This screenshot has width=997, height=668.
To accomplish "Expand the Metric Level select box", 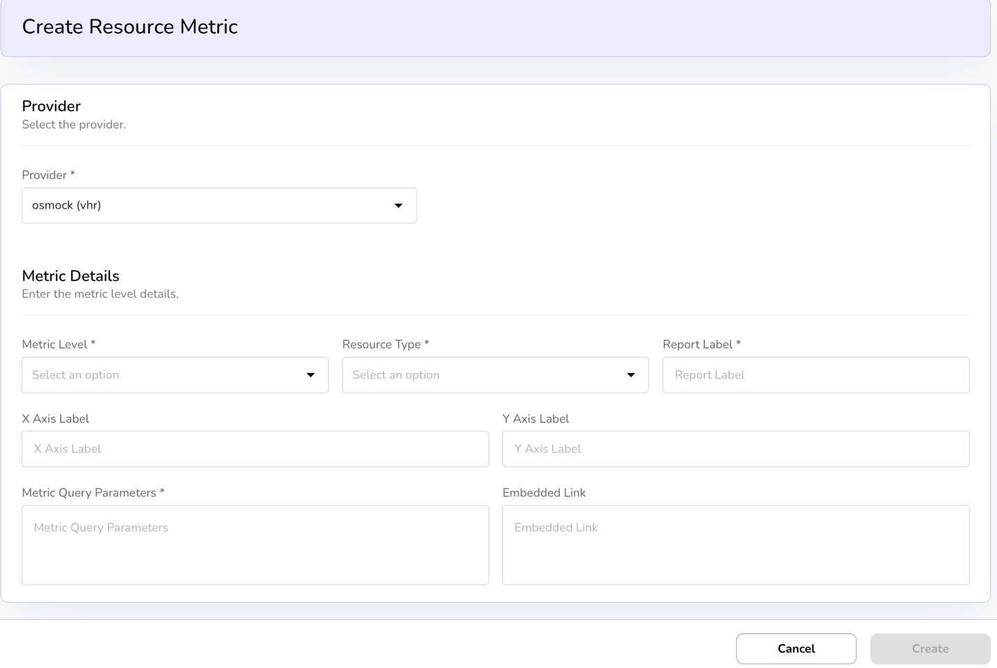I will pyautogui.click(x=167, y=375).
